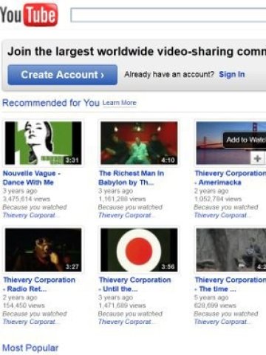This screenshot has width=266, height=355.
Task: Click '5 years ago' under The time ...
Action: (x=211, y=297)
